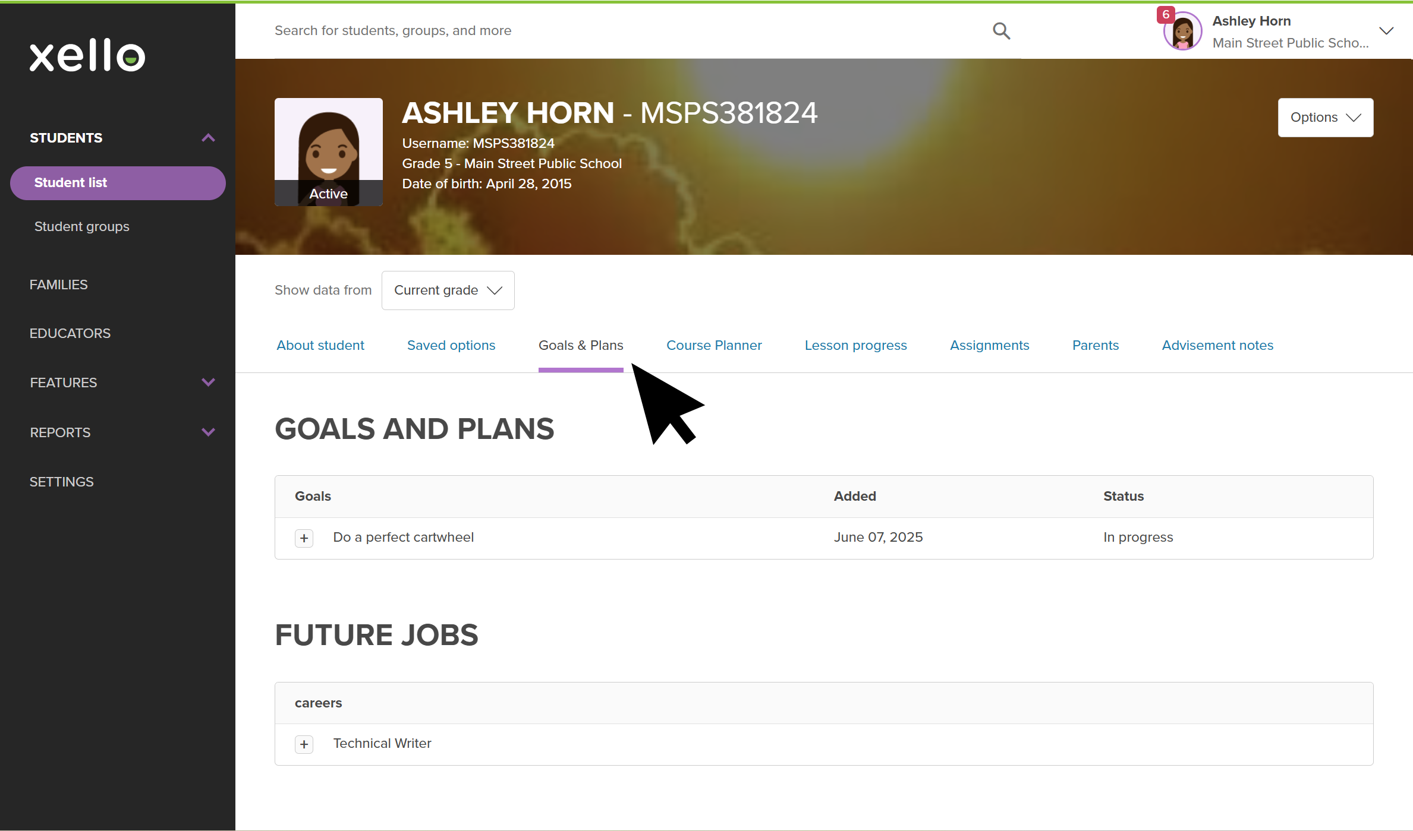Click the Status column header
The height and width of the screenshot is (831, 1413).
(1124, 496)
